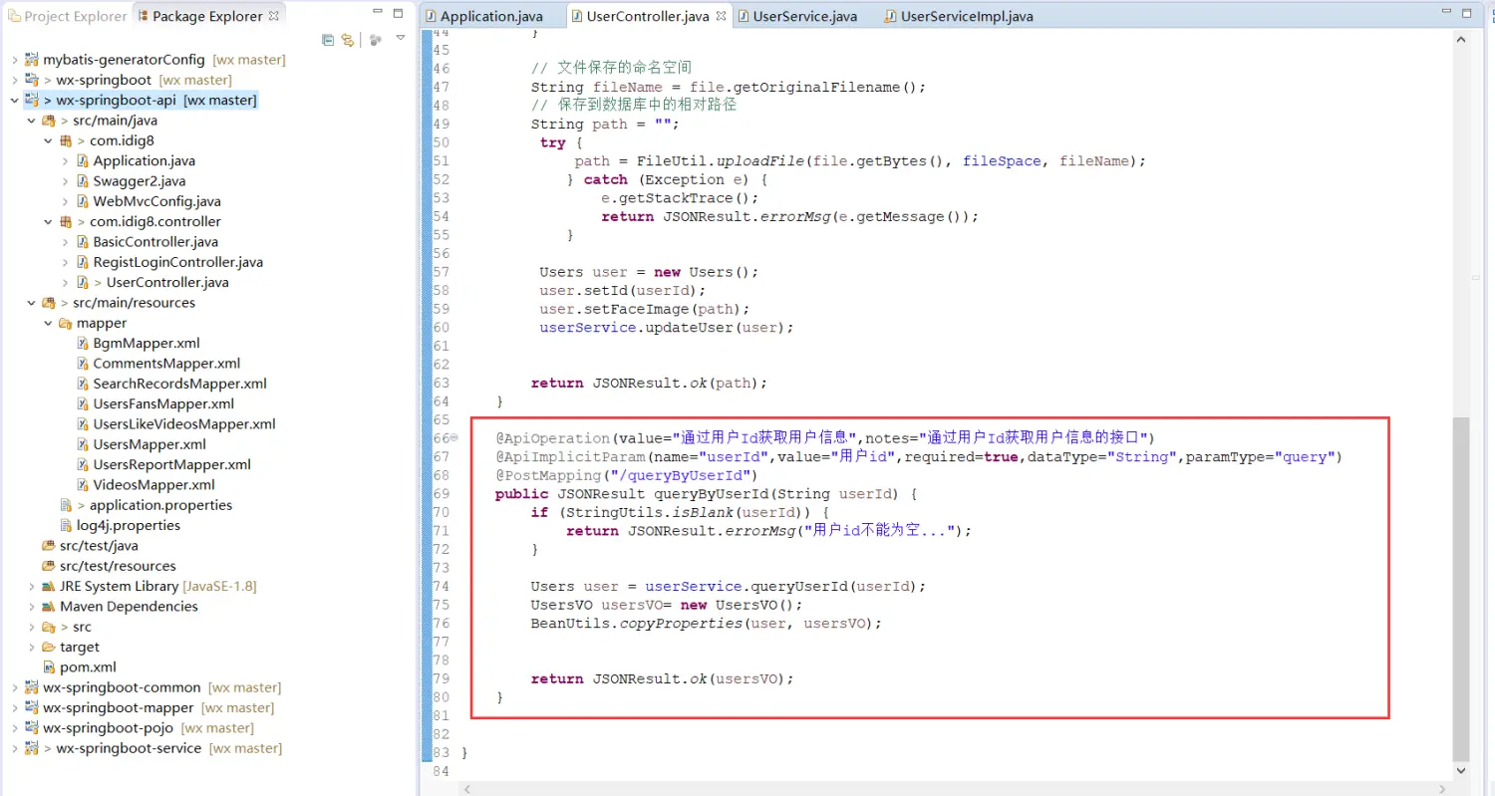Image resolution: width=1495 pixels, height=796 pixels.
Task: Click the Java icon on the UserServiceImpl.java tab
Action: (891, 16)
